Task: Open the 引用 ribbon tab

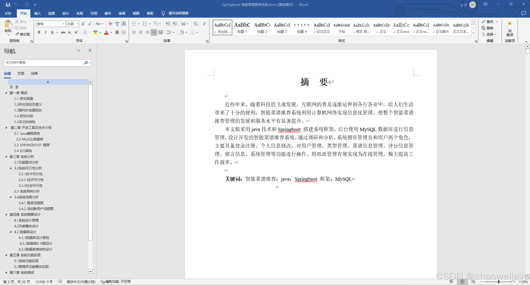Action: point(94,13)
